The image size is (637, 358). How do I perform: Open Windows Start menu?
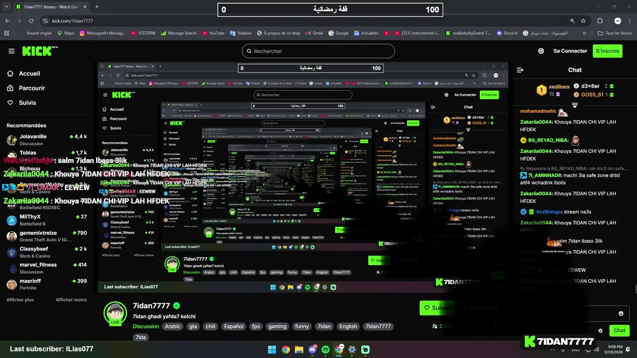pyautogui.click(x=272, y=350)
